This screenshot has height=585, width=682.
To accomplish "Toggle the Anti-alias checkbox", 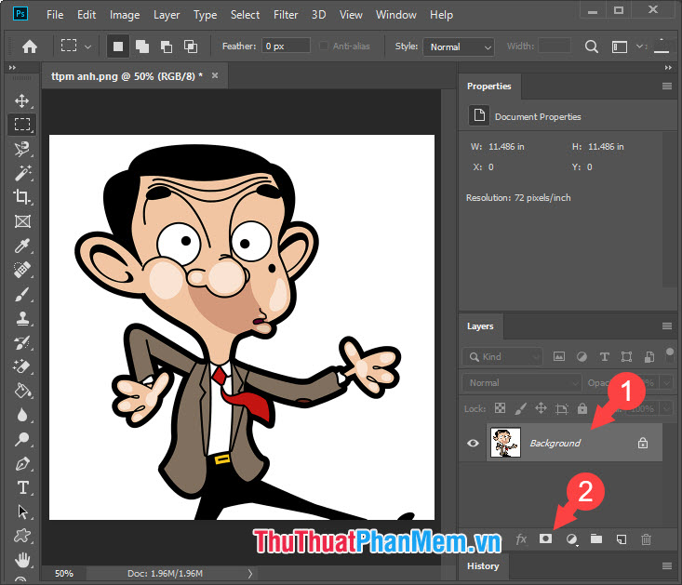I will [323, 47].
